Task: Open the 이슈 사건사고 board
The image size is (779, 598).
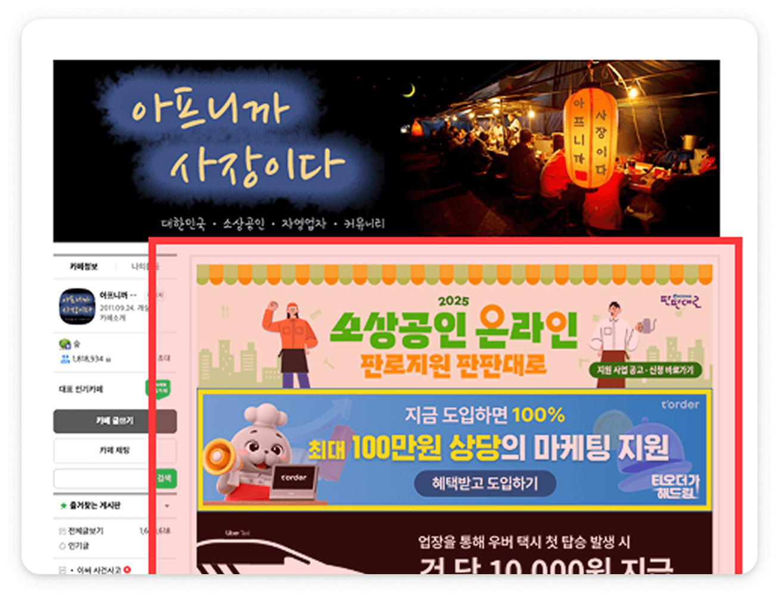Action: pyautogui.click(x=99, y=570)
